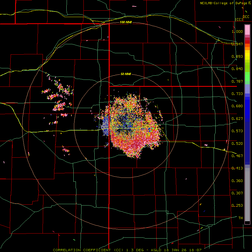Image resolution: width=252 pixels, height=252 pixels.
Task: Click the 0.467 scale value
Action: pos(237,156)
